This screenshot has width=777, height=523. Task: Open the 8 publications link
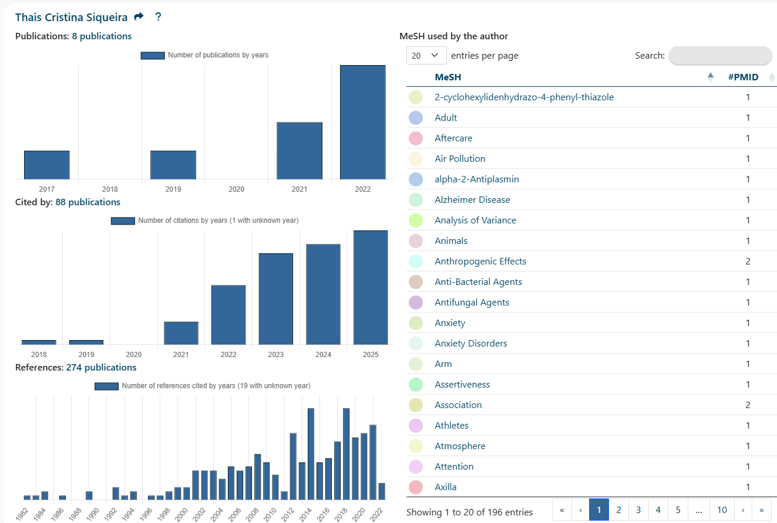click(x=102, y=36)
